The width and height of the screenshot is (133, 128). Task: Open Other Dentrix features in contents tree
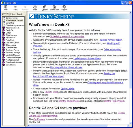pos(14,62)
